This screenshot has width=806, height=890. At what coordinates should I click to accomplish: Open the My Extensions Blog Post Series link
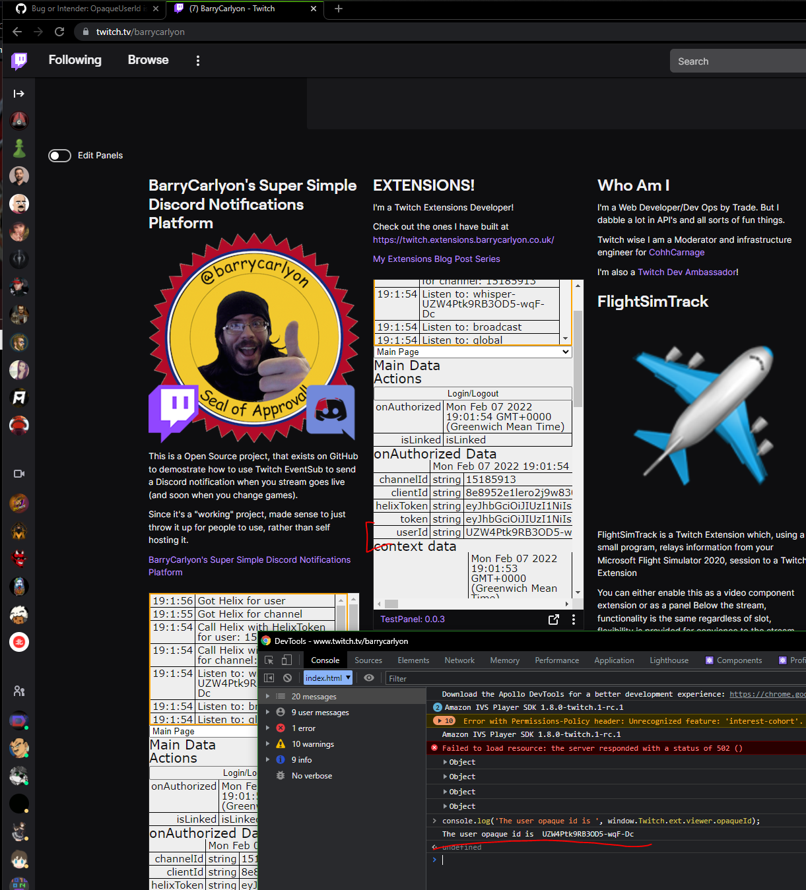(x=436, y=259)
